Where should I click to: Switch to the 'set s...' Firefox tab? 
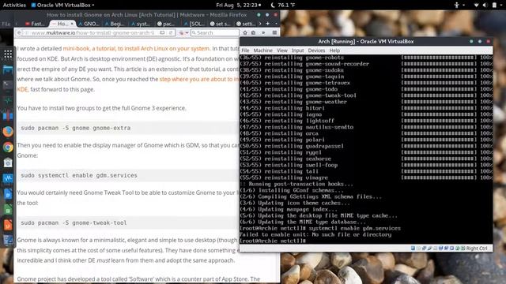click(x=221, y=24)
